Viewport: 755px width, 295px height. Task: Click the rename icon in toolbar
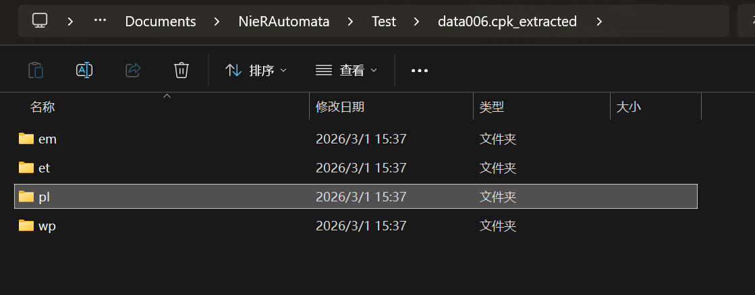click(x=84, y=70)
